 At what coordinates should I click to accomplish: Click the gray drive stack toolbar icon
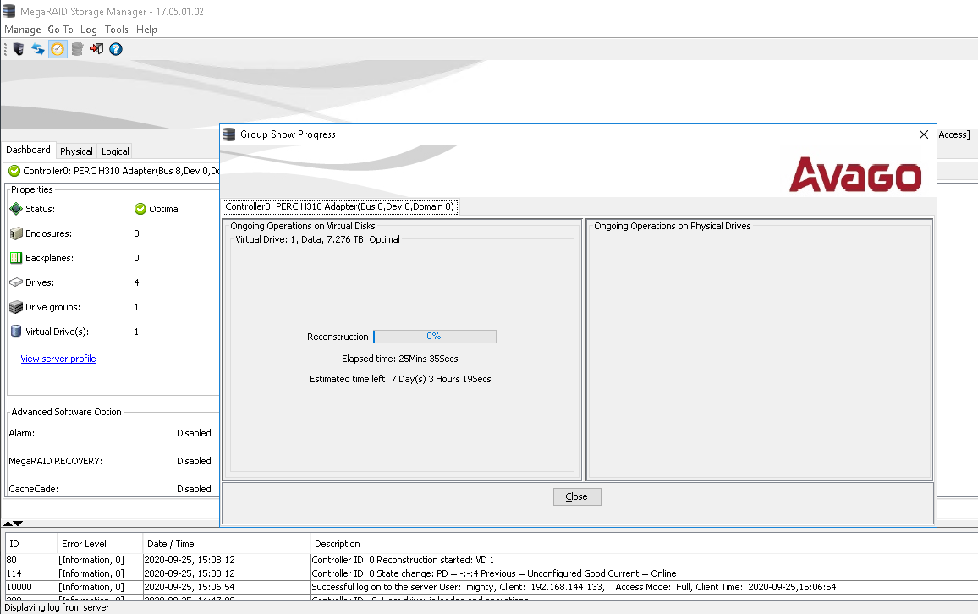(77, 48)
